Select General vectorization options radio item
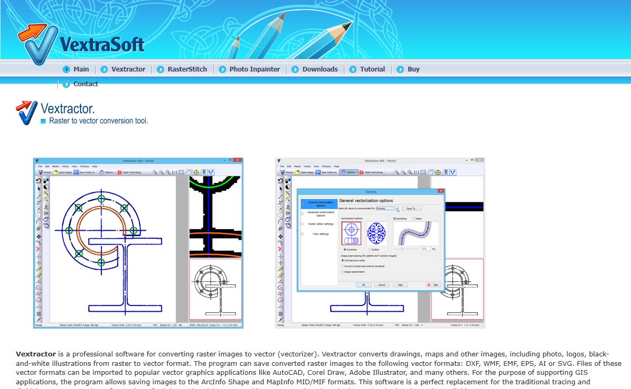631x389 pixels. pos(319,204)
